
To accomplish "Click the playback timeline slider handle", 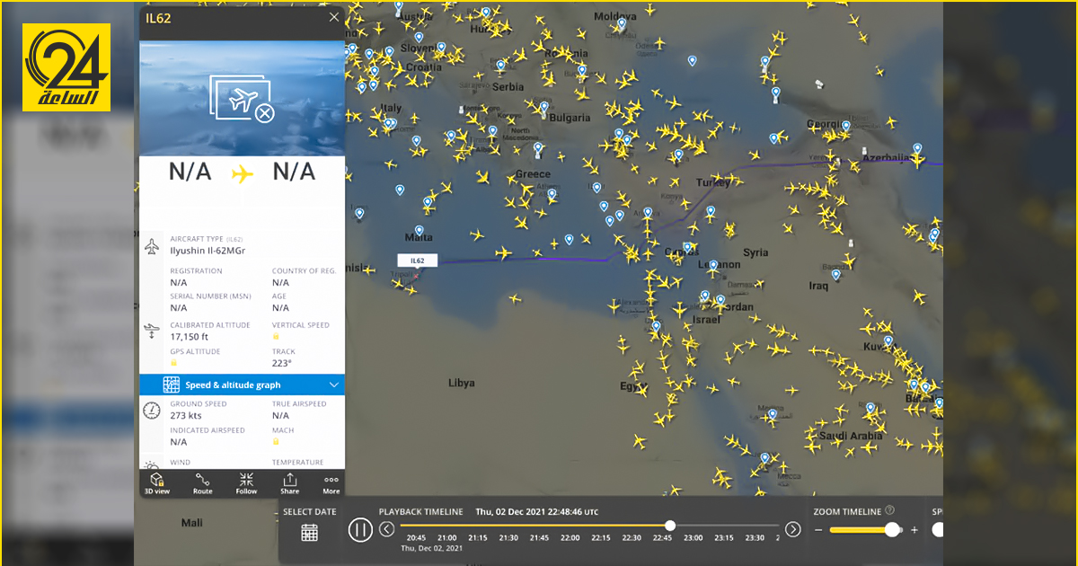I will click(670, 526).
